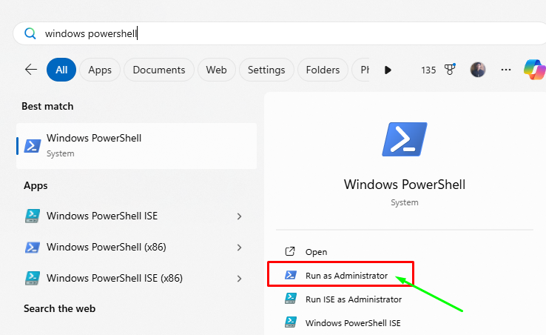Open the rewards points 135 indicator
The height and width of the screenshot is (335, 546).
428,70
